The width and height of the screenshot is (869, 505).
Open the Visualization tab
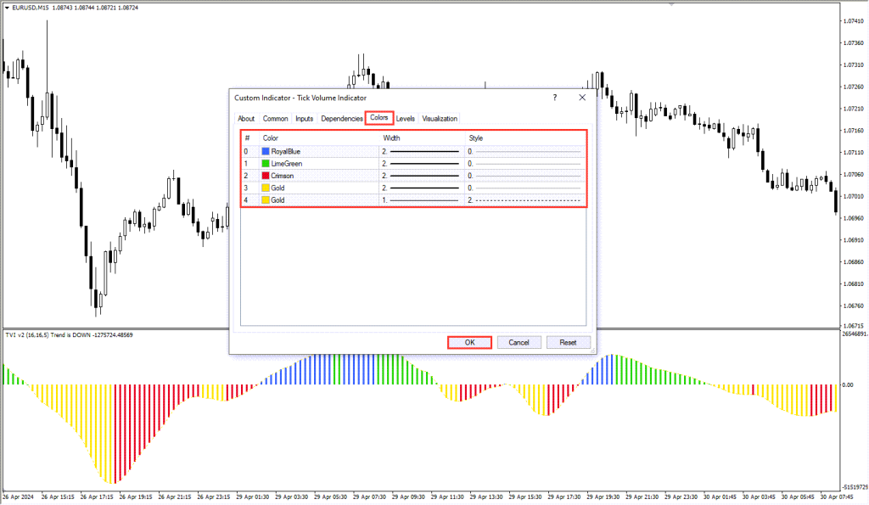pyautogui.click(x=440, y=119)
